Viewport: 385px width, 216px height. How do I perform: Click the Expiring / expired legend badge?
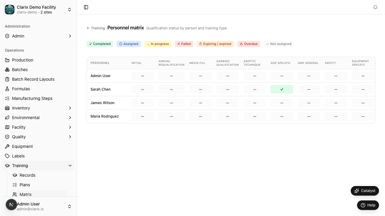click(215, 44)
